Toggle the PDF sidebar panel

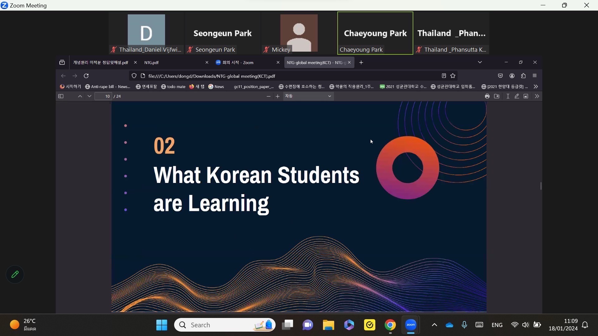pyautogui.click(x=61, y=96)
